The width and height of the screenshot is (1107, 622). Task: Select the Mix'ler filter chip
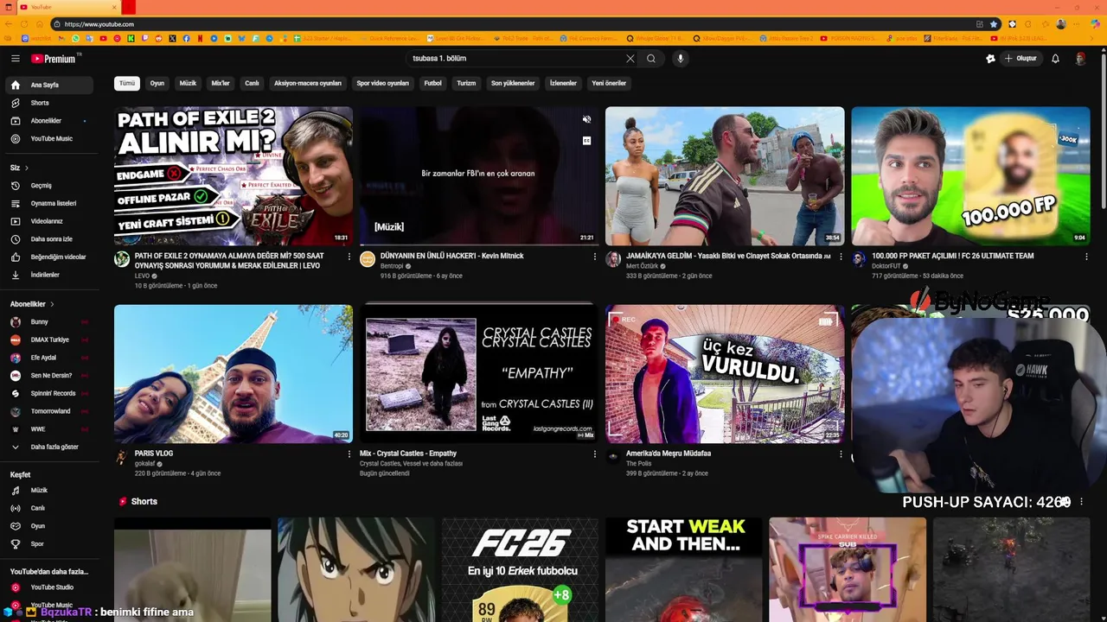(x=221, y=83)
